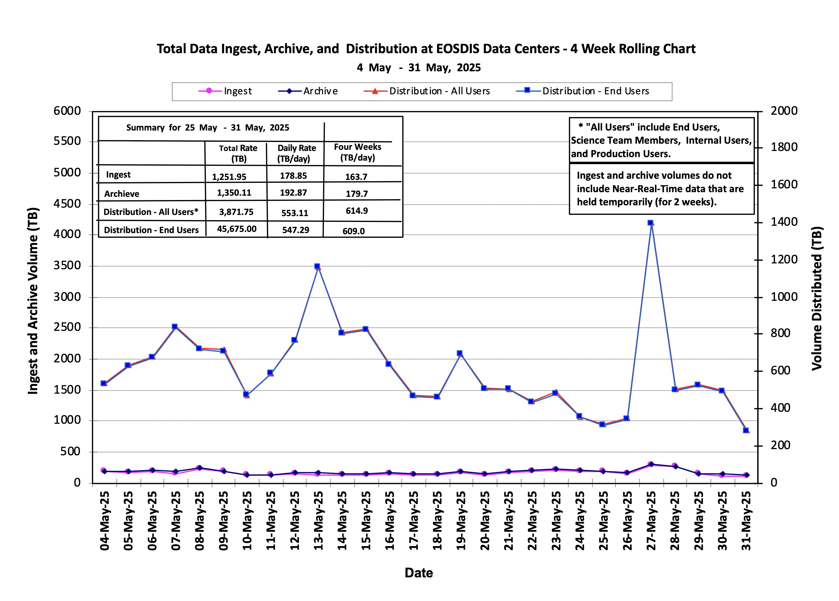
Task: Click the "All Users" footnote box
Action: [661, 140]
